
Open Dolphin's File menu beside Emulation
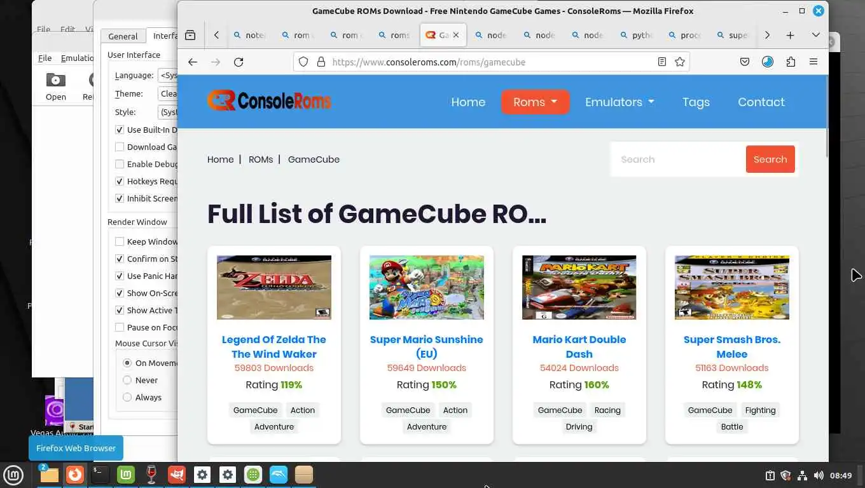[45, 58]
